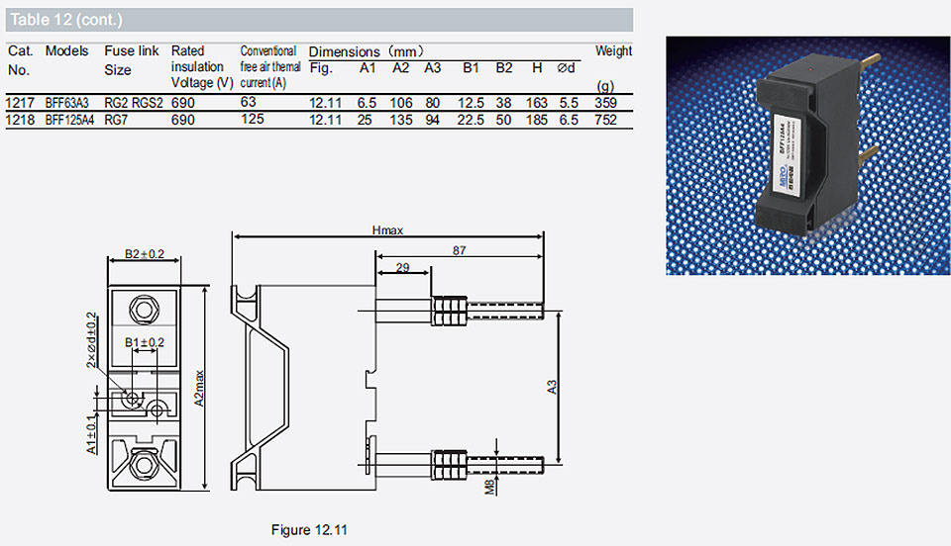Click catalog number 1218
Image resolution: width=951 pixels, height=546 pixels.
20,120
